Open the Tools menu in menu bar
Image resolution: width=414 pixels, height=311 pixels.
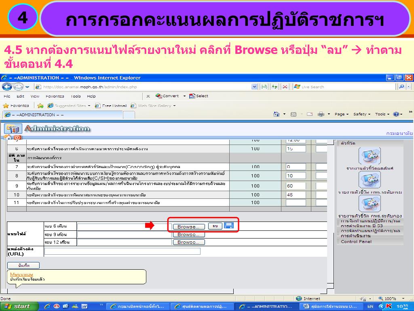[76, 96]
